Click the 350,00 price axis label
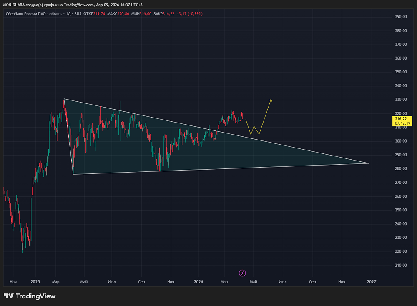This screenshot has width=417, height=306. (401, 72)
